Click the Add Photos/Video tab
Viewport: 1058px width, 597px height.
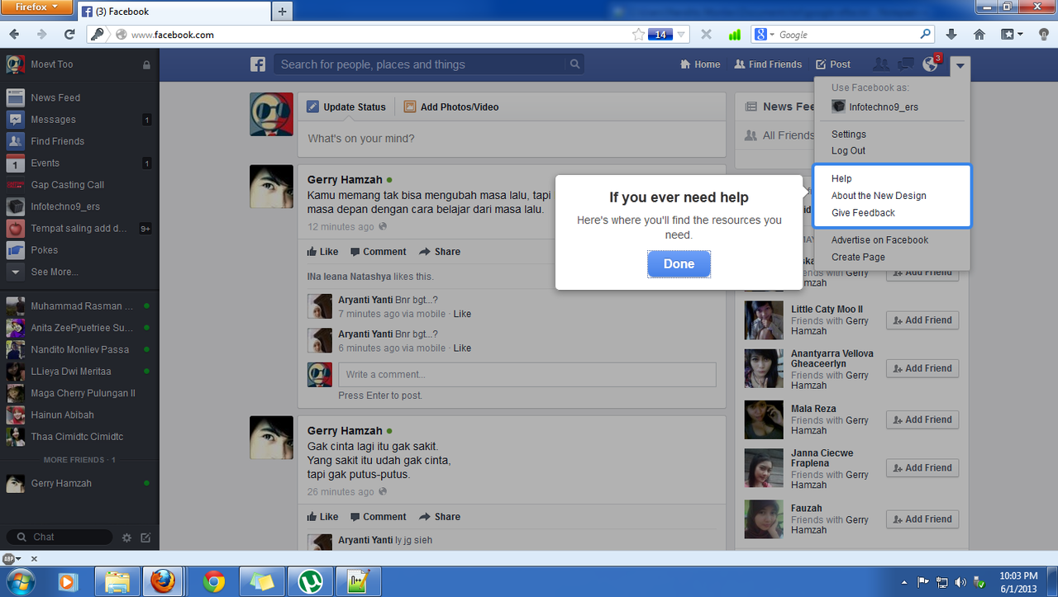[451, 107]
